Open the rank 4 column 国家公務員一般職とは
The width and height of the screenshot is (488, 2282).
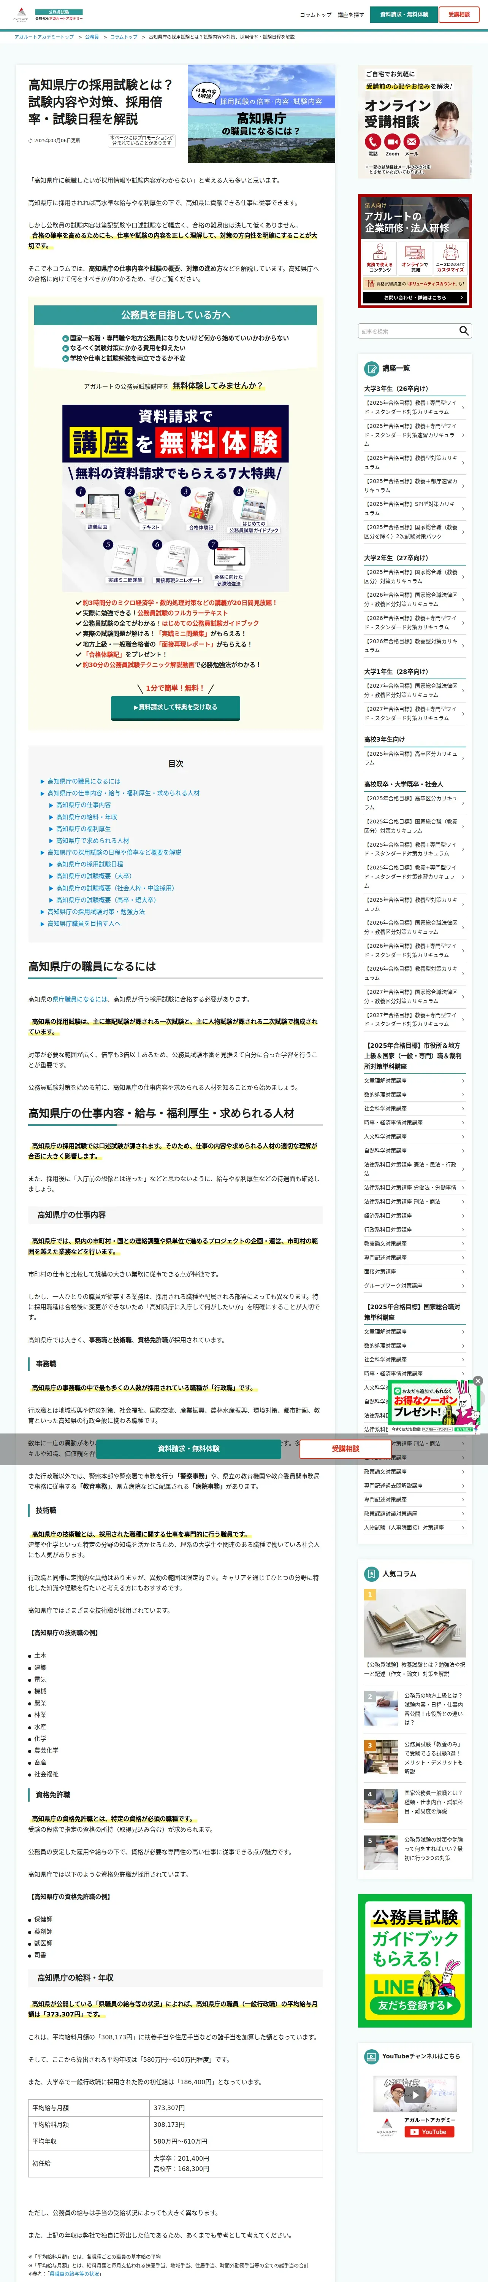click(415, 1805)
